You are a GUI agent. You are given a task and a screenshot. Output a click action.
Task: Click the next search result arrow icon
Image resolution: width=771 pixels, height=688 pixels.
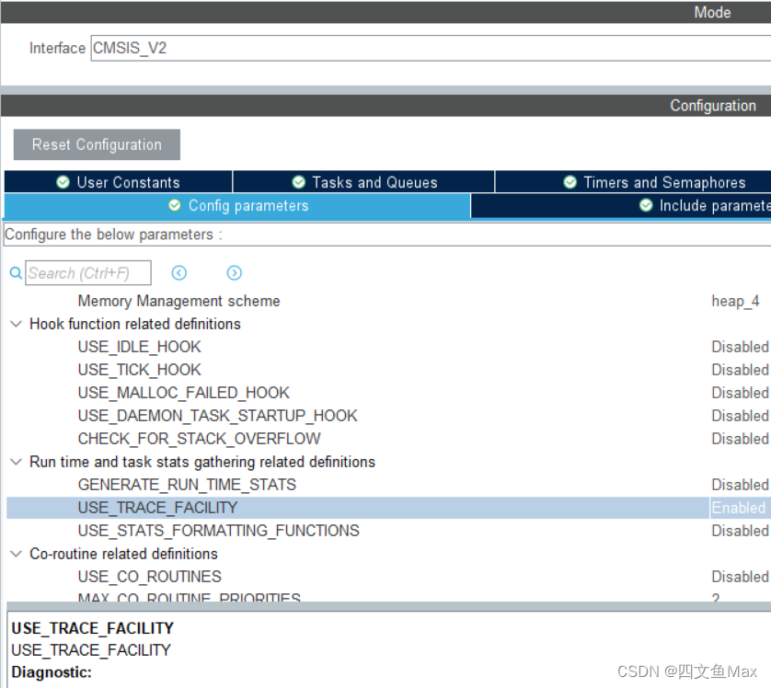point(234,272)
